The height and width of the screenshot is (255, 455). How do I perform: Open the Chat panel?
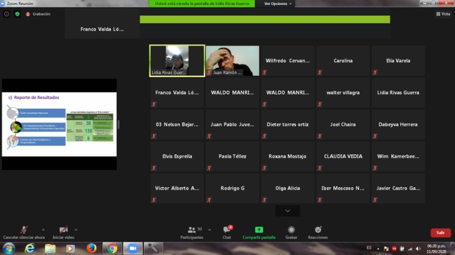coord(228,231)
